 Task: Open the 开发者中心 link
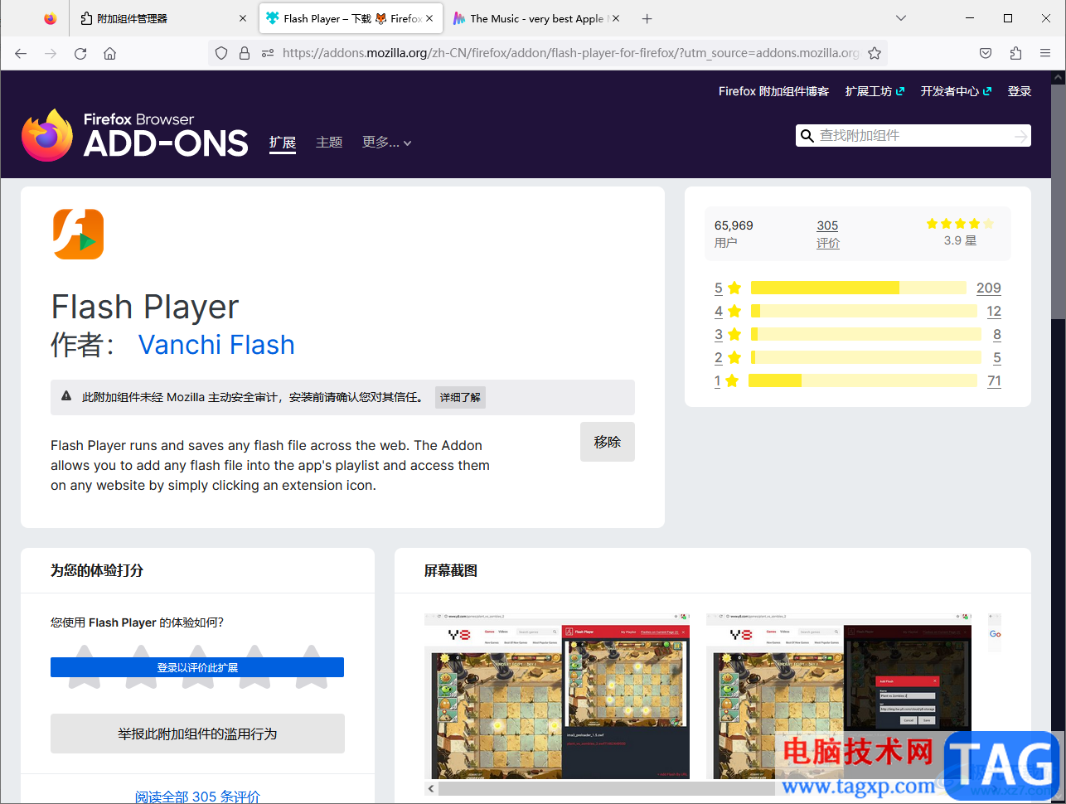(x=956, y=91)
